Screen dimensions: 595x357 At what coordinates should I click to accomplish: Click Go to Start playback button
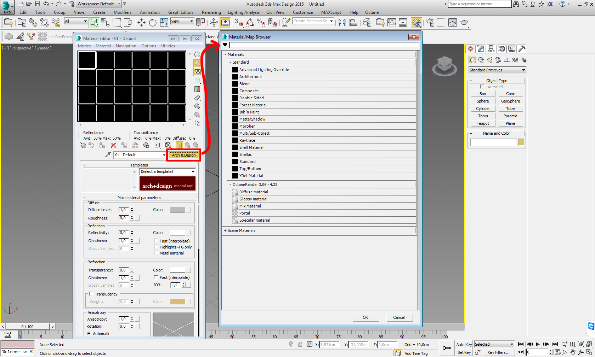521,344
